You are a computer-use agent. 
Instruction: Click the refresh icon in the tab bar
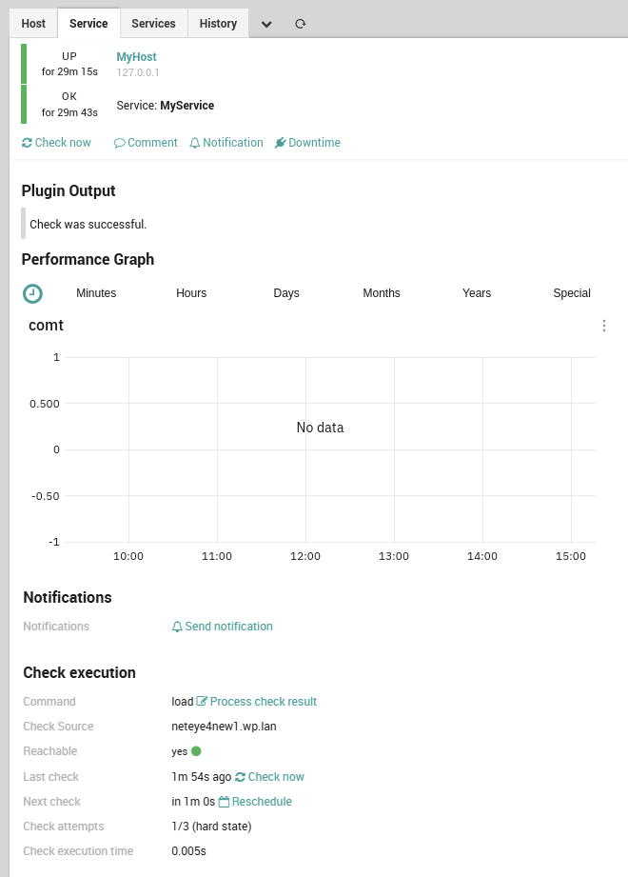(x=300, y=23)
